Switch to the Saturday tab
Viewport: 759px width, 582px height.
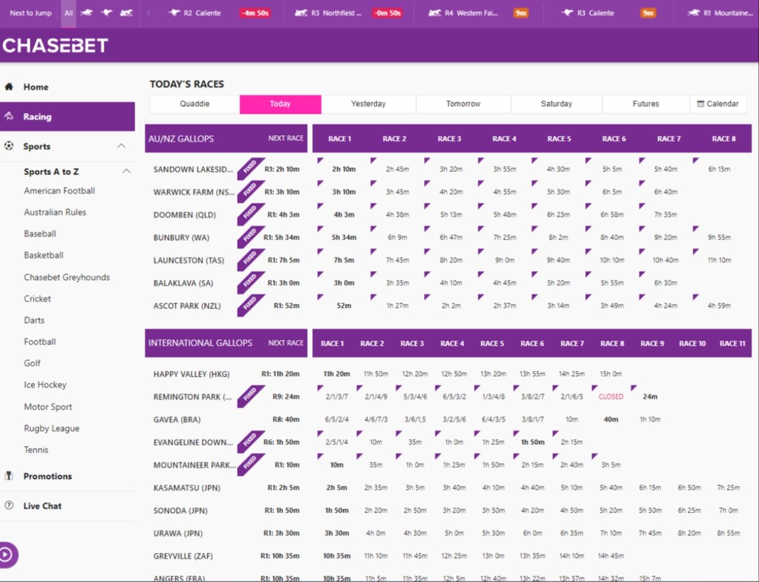[557, 104]
